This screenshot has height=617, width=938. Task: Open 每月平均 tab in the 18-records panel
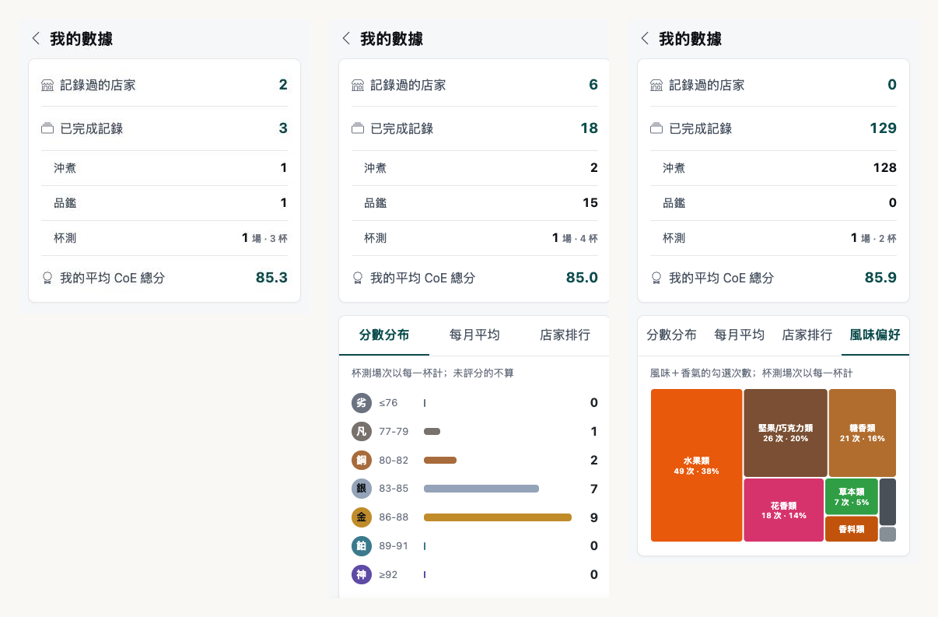click(x=474, y=335)
